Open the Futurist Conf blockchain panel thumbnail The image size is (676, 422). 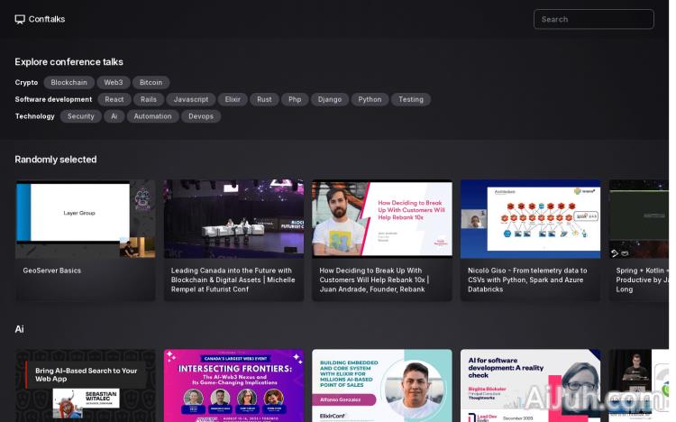(x=233, y=218)
